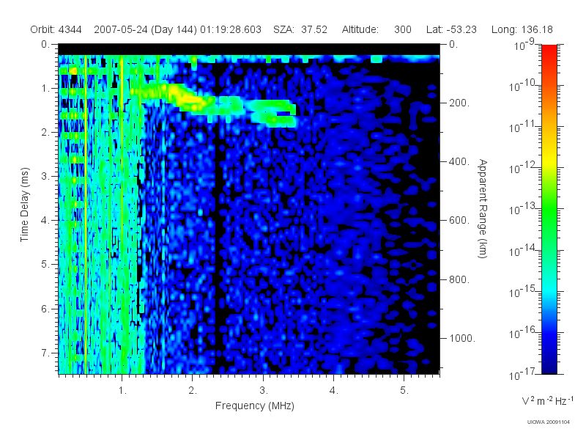The height and width of the screenshot is (440, 586).
Task: Click the "Apparent Range (km)" axis label
Action: tap(483, 208)
